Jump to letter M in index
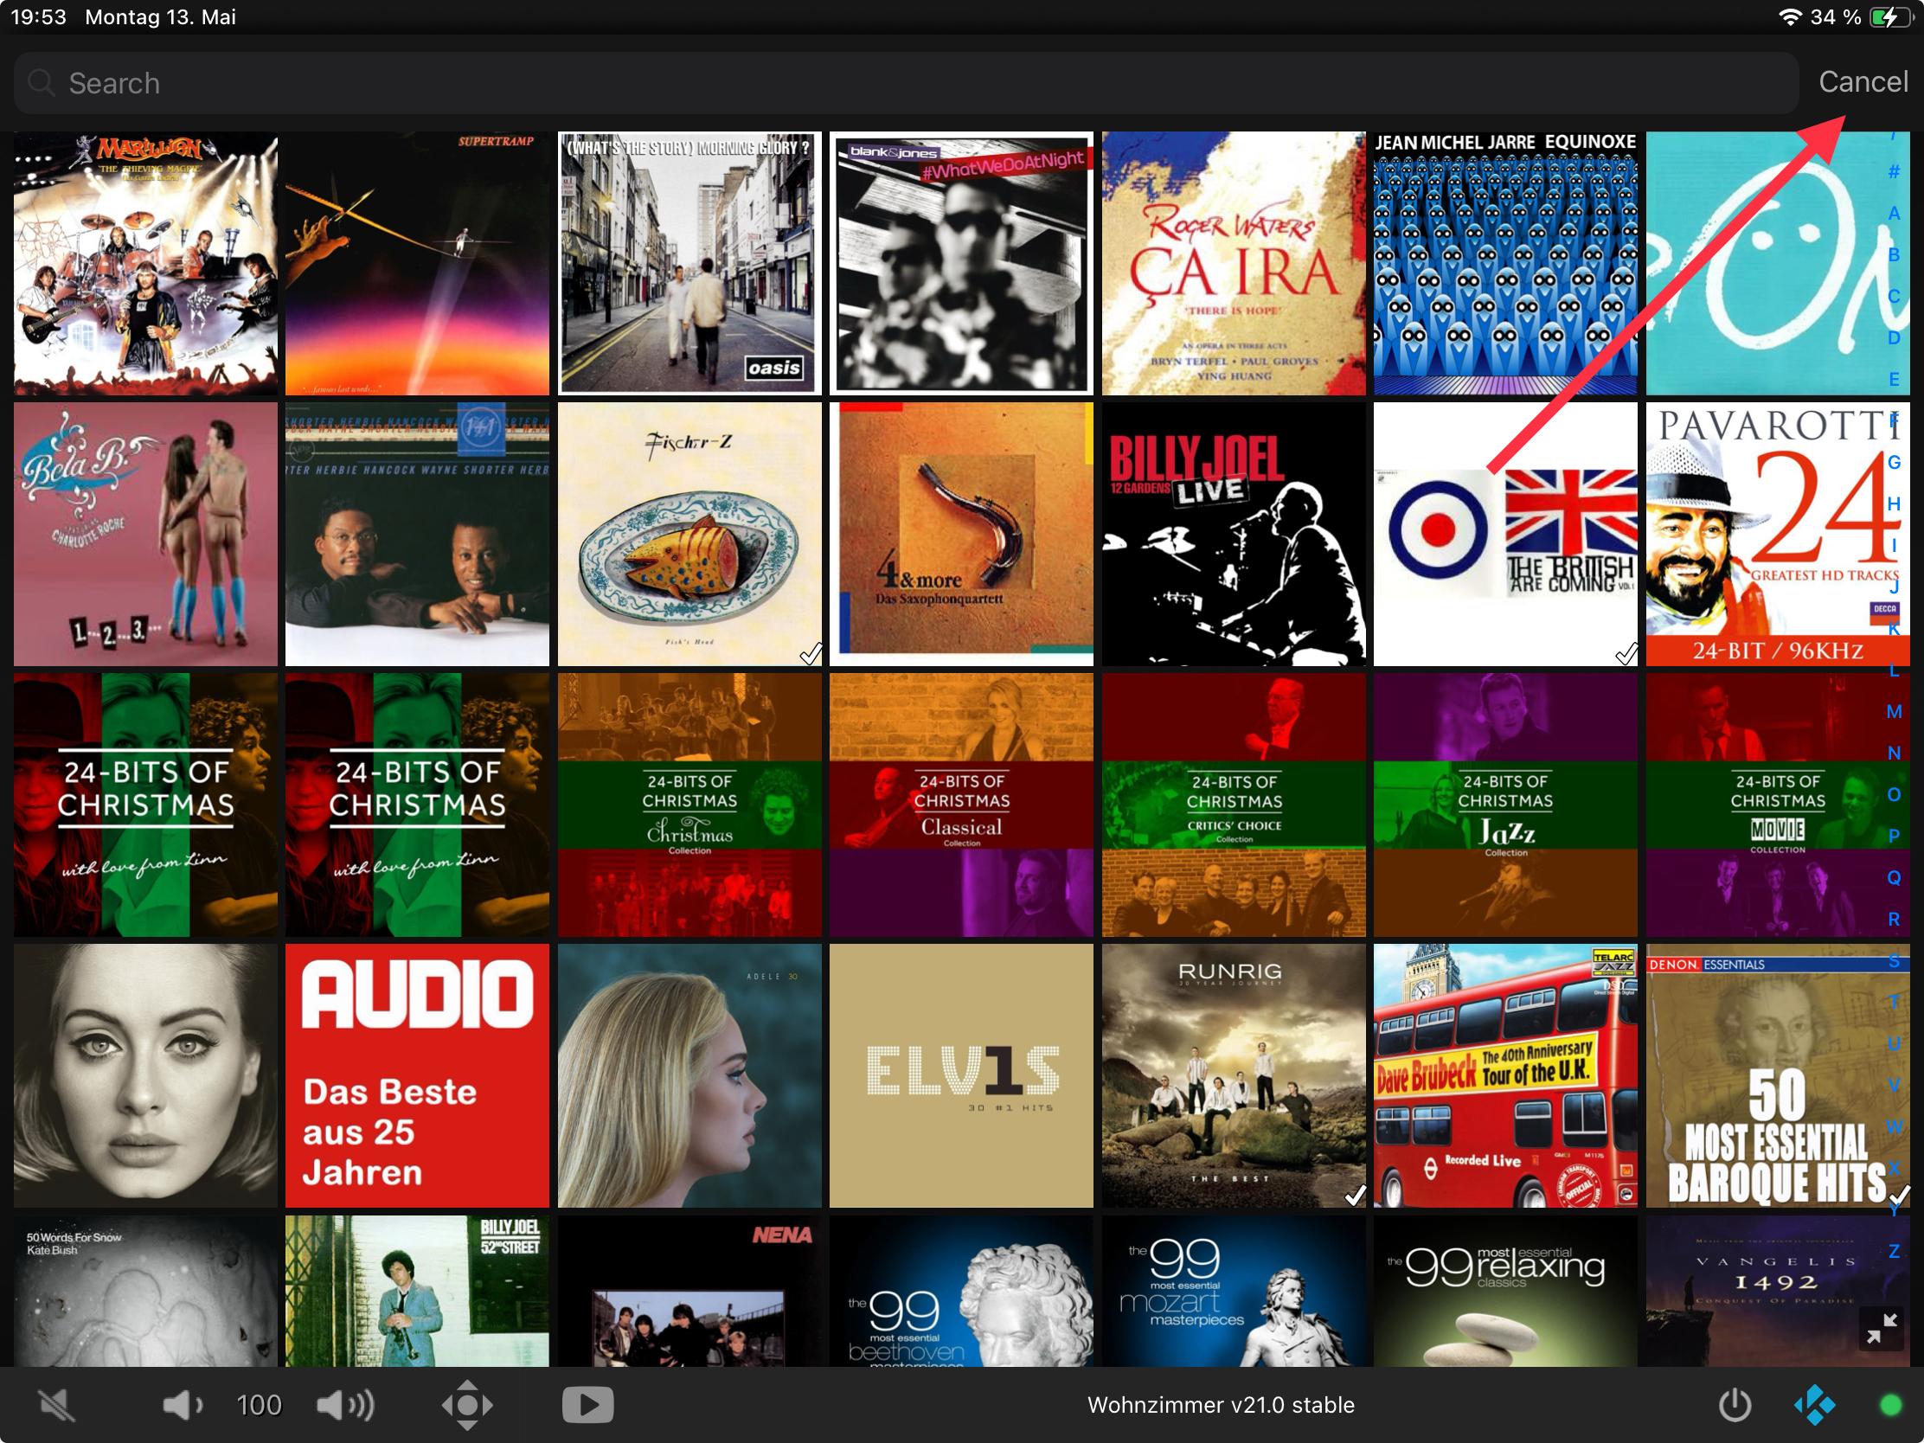Screen dimensions: 1924x1443 tap(1894, 711)
